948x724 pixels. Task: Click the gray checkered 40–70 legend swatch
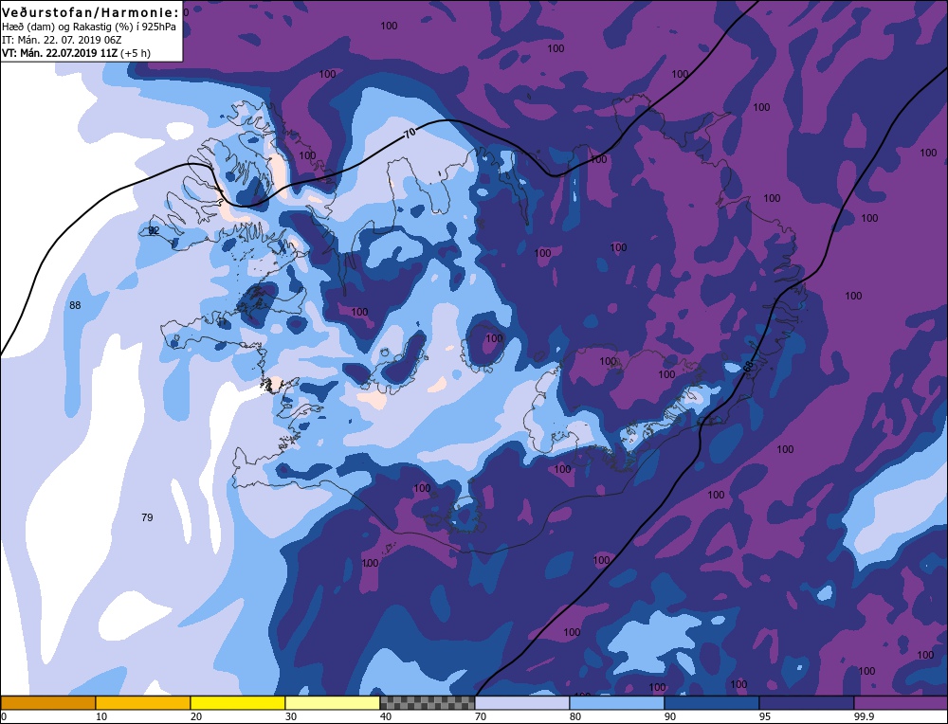pyautogui.click(x=428, y=702)
